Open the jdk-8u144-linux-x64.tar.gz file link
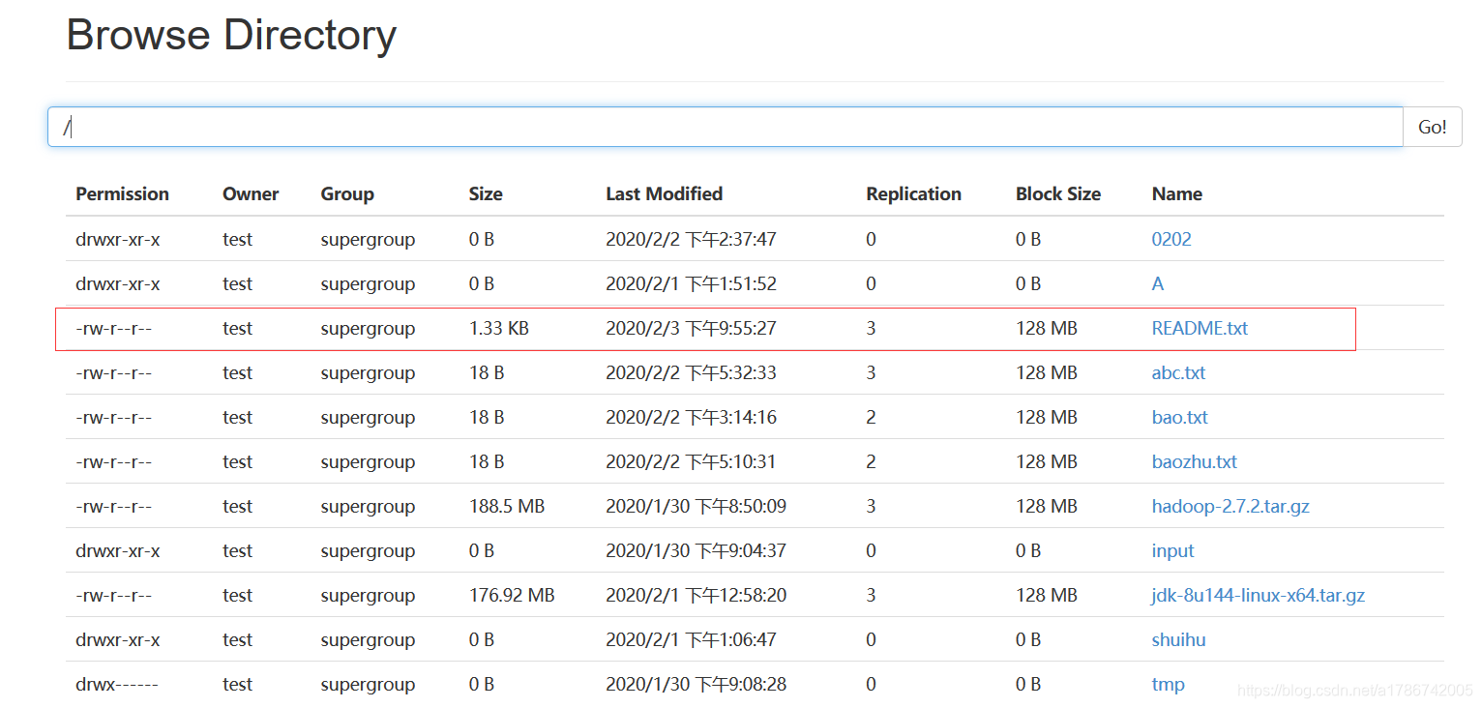1482x708 pixels. [1258, 595]
